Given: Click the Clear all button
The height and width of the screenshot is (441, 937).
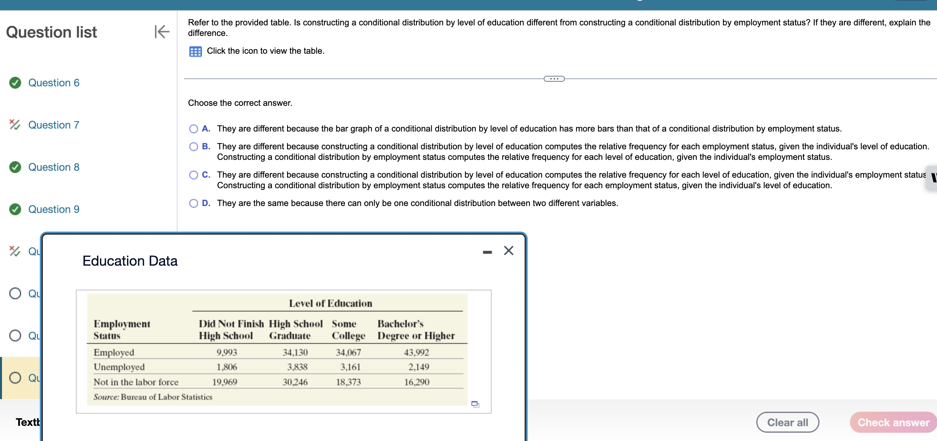Looking at the screenshot, I should (x=788, y=422).
